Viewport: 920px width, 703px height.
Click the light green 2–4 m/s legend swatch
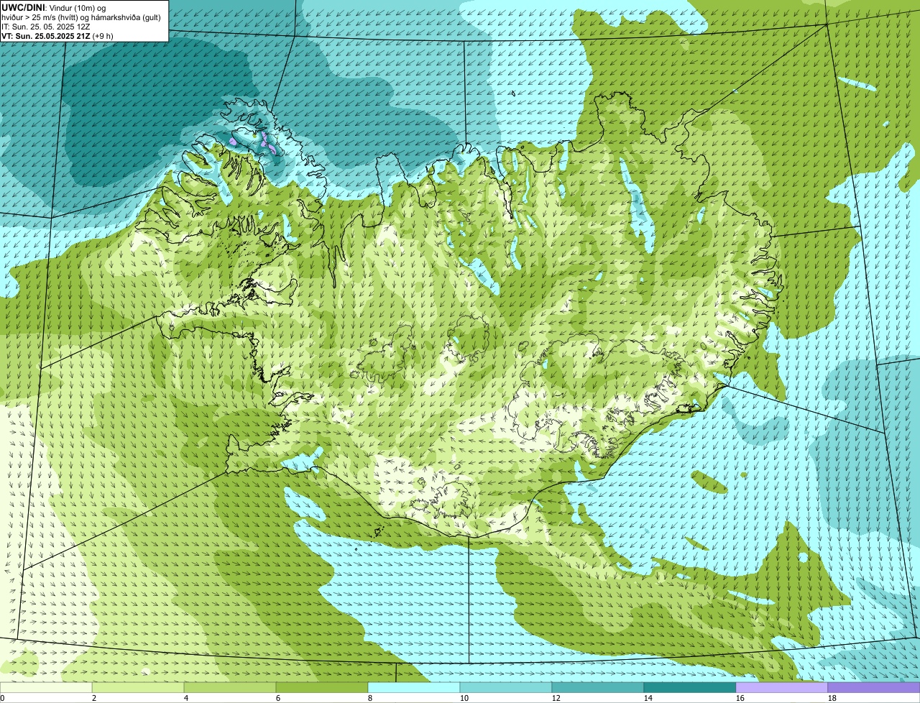pos(138,688)
